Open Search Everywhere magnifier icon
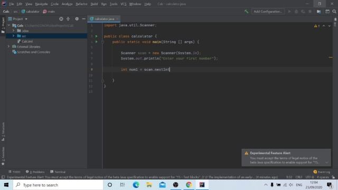 tap(334, 12)
